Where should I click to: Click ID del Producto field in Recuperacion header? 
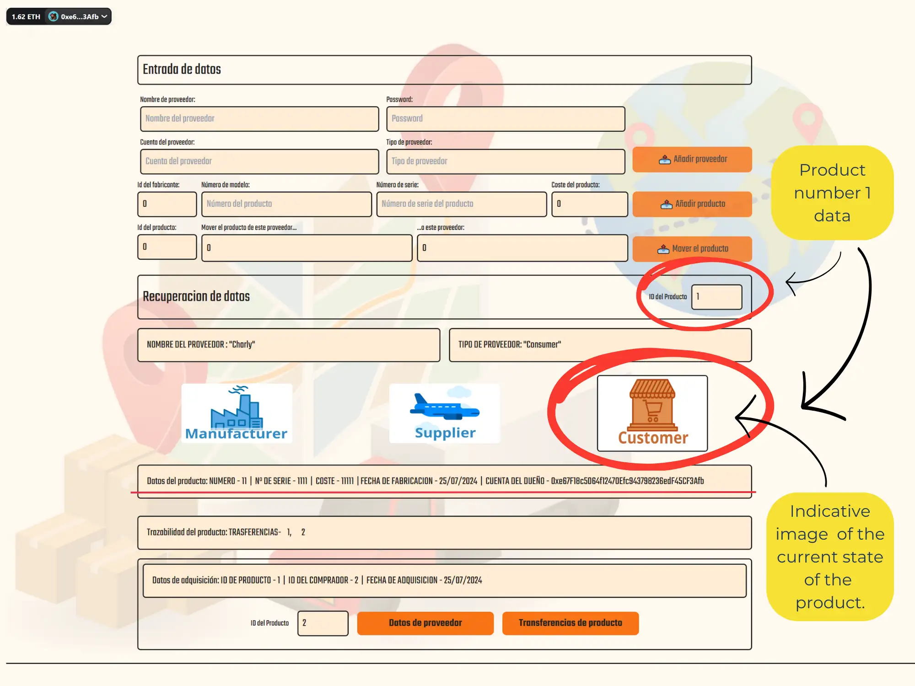point(716,297)
